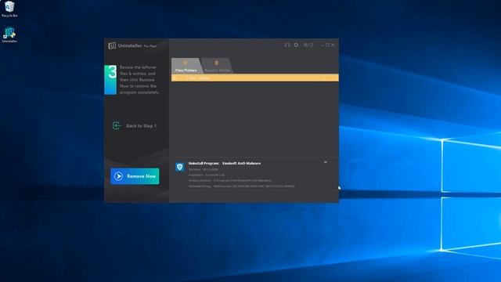This screenshot has width=501, height=282.
Task: Open headphones support icon in title bar
Action: point(287,45)
